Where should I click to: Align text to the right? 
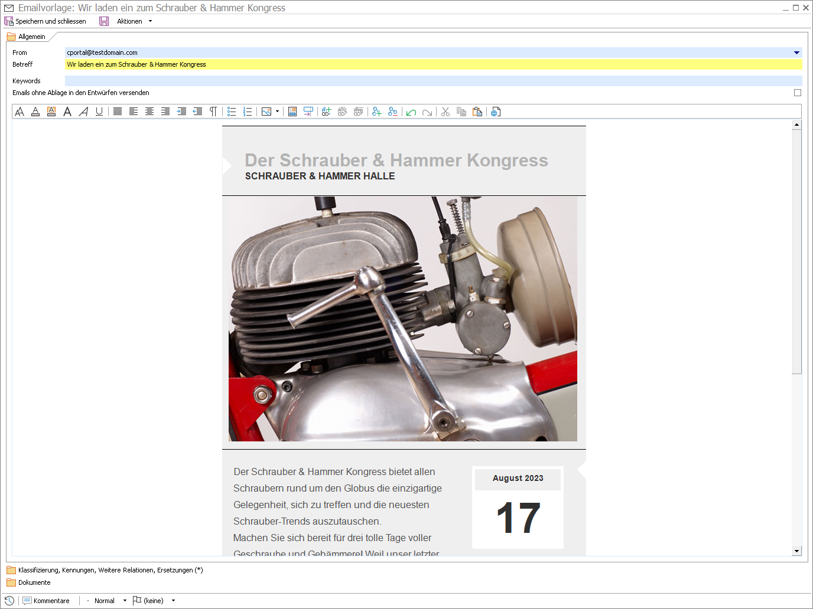pos(165,112)
